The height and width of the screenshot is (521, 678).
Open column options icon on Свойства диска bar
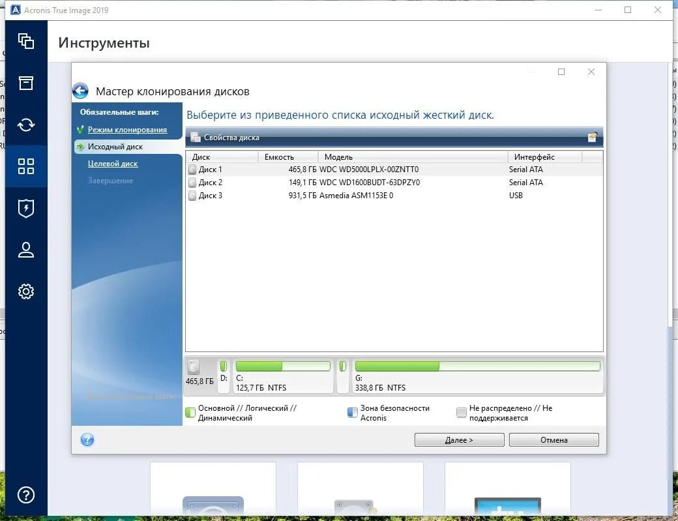(x=592, y=137)
